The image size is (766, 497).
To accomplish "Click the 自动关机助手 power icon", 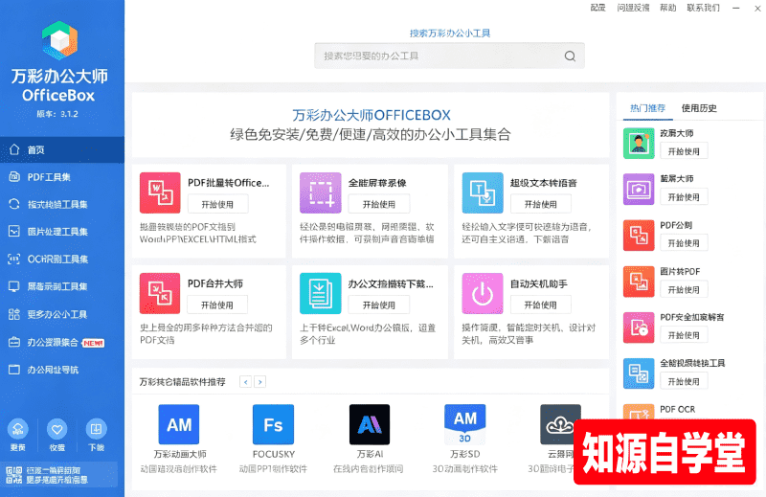I will pyautogui.click(x=483, y=293).
